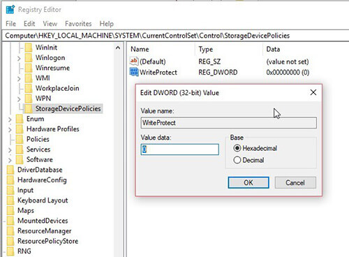Screen dimensions: 349x257
Task: Select the Hardware Profiles key label
Action: 53,129
